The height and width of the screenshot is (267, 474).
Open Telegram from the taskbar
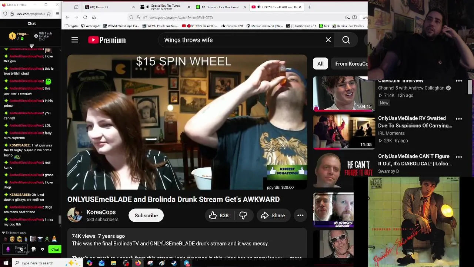[x=186, y=263]
